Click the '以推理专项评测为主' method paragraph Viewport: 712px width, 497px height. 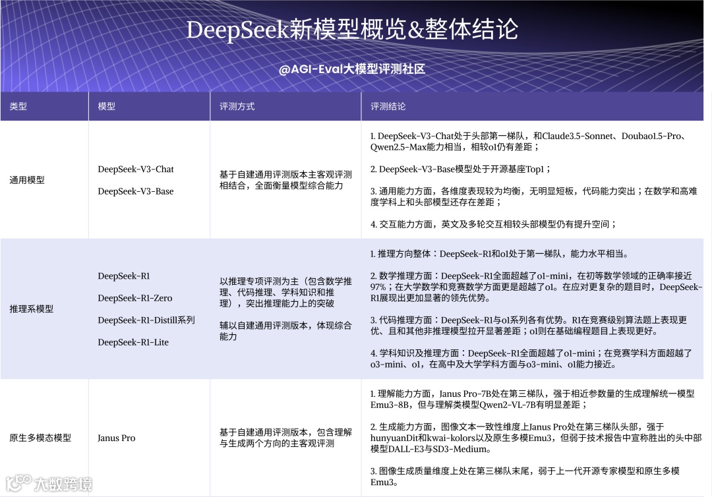[285, 292]
